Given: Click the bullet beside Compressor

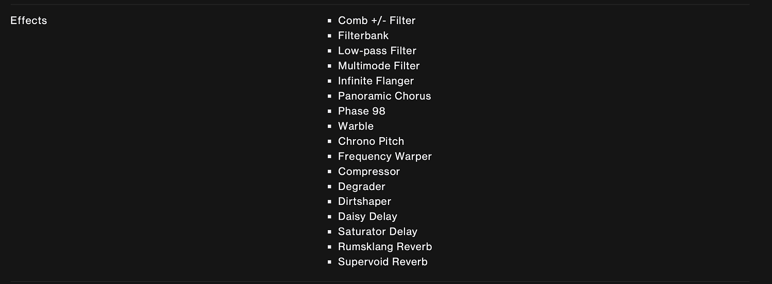Looking at the screenshot, I should click(x=330, y=172).
